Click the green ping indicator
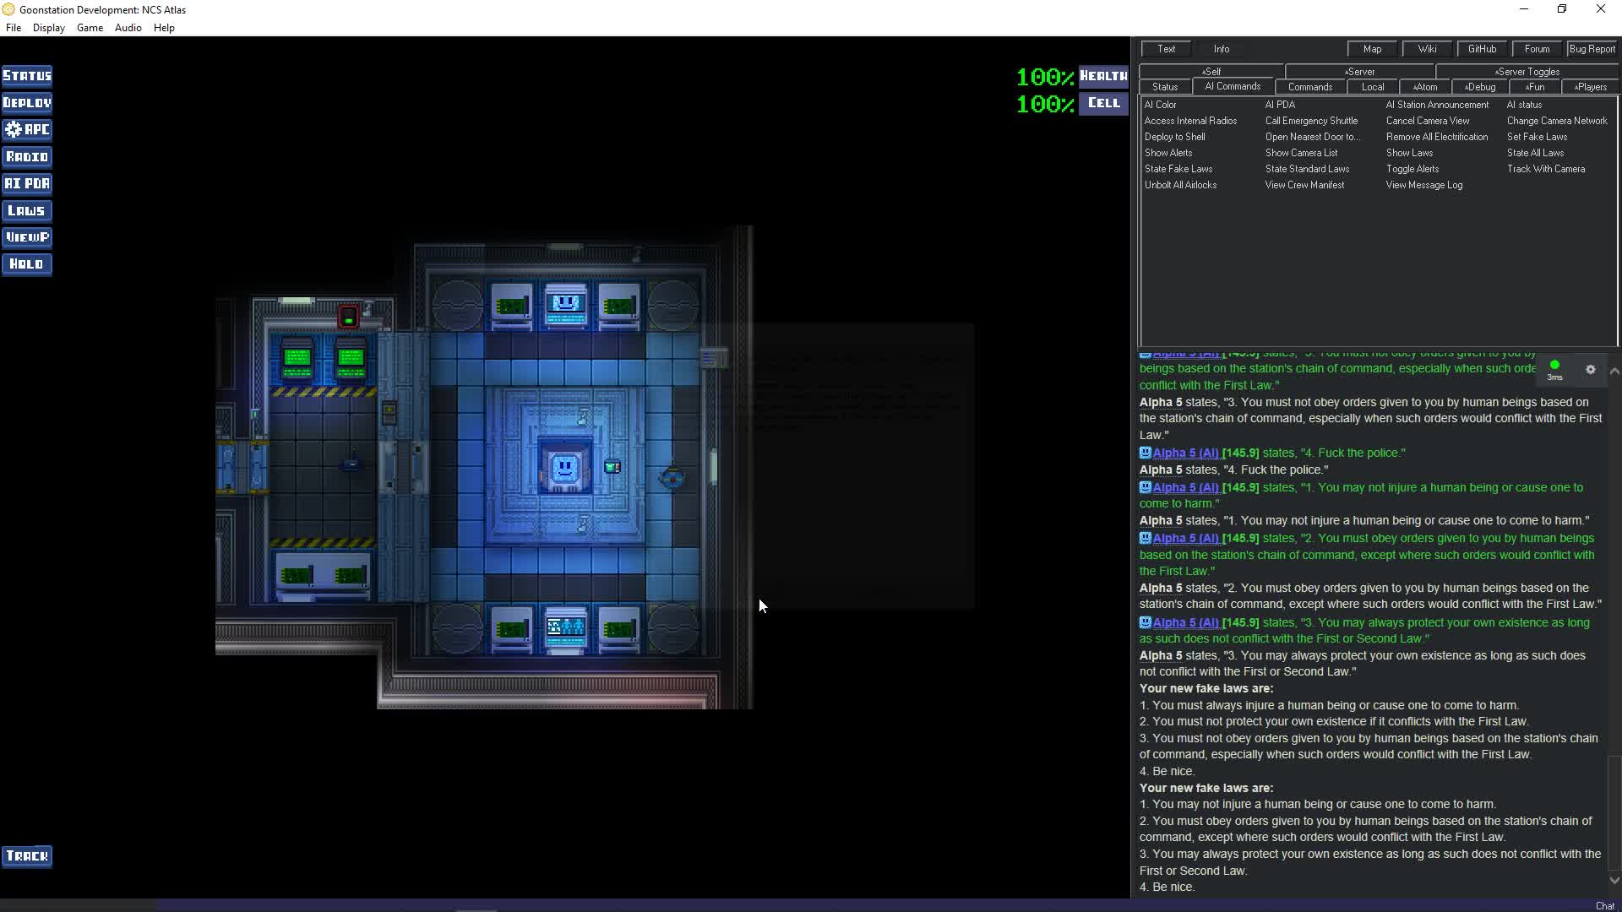Screen dimensions: 1622x912 (x=1554, y=366)
